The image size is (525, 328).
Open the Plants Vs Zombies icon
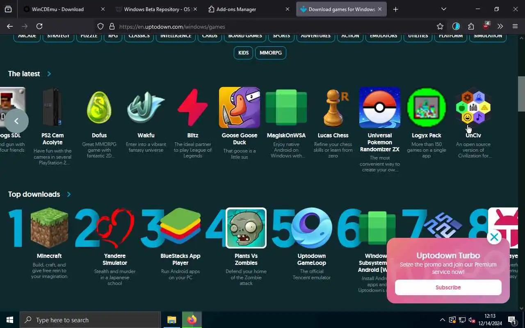[x=246, y=228]
